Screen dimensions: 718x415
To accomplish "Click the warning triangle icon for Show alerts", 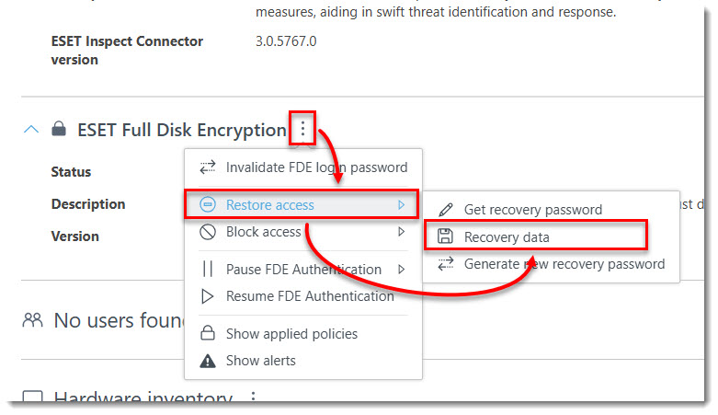I will coord(208,361).
